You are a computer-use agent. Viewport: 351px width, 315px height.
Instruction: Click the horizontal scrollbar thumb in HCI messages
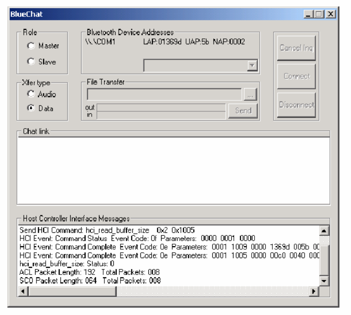coord(72,291)
